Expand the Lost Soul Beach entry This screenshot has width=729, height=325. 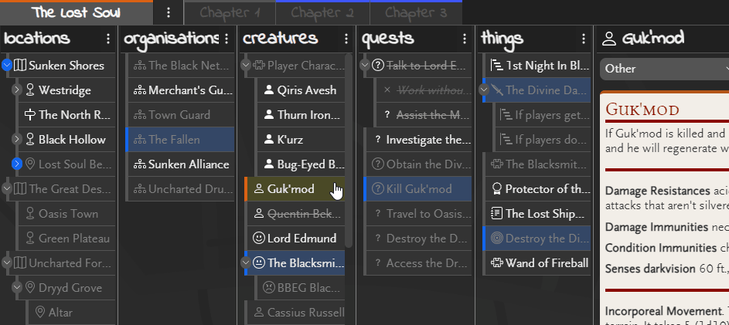[x=17, y=164]
